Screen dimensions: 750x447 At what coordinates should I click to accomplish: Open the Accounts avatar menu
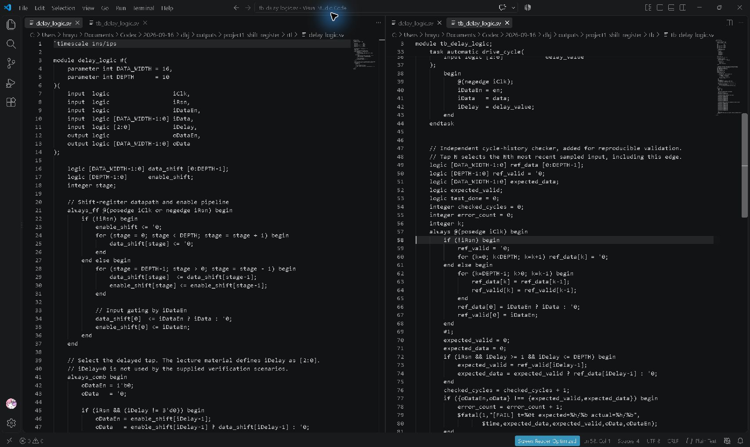tap(11, 404)
